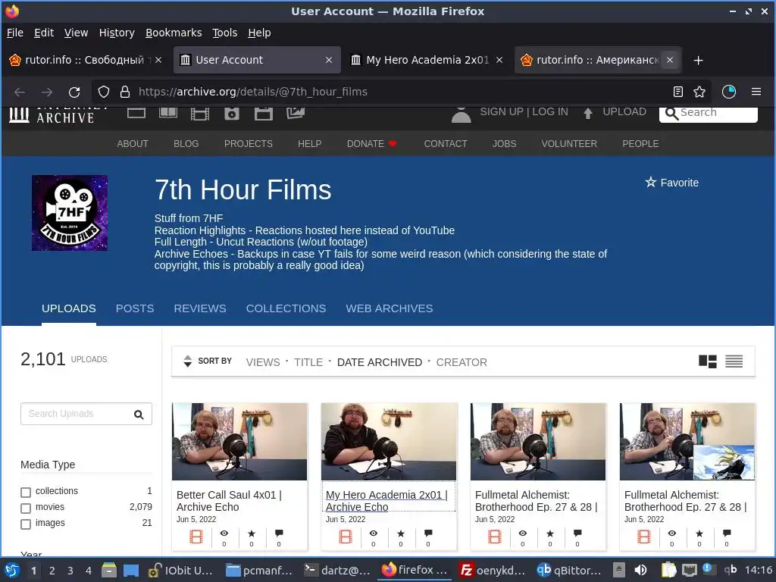Image resolution: width=776 pixels, height=582 pixels.
Task: Click the URL address bar
Action: [401, 92]
